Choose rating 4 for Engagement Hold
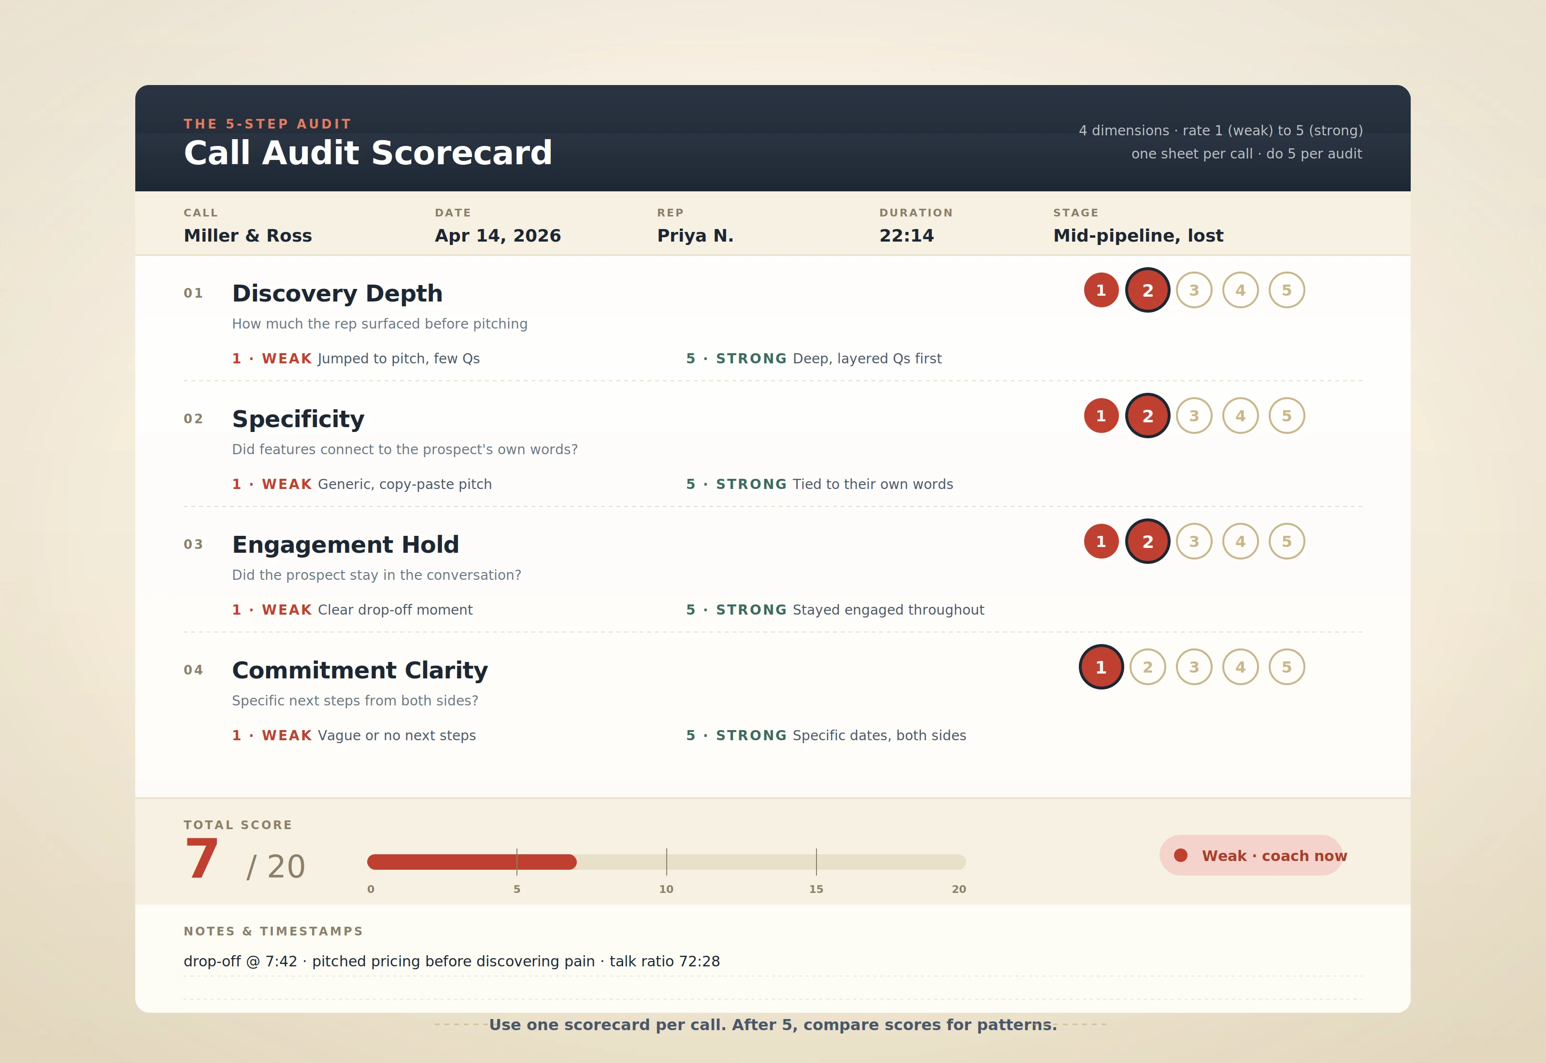 click(x=1240, y=542)
